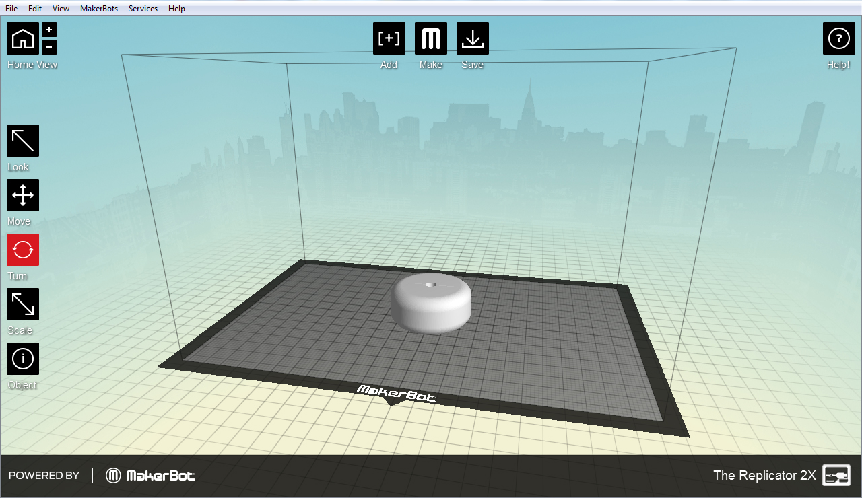Open the Help menu
Screen dimensions: 862x498
(177, 9)
